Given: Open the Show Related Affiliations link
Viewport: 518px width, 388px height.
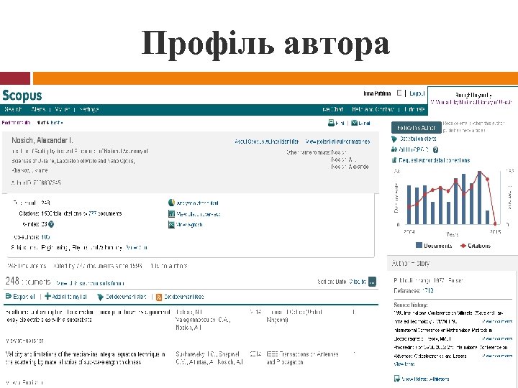Looking at the screenshot, I should point(425,379).
